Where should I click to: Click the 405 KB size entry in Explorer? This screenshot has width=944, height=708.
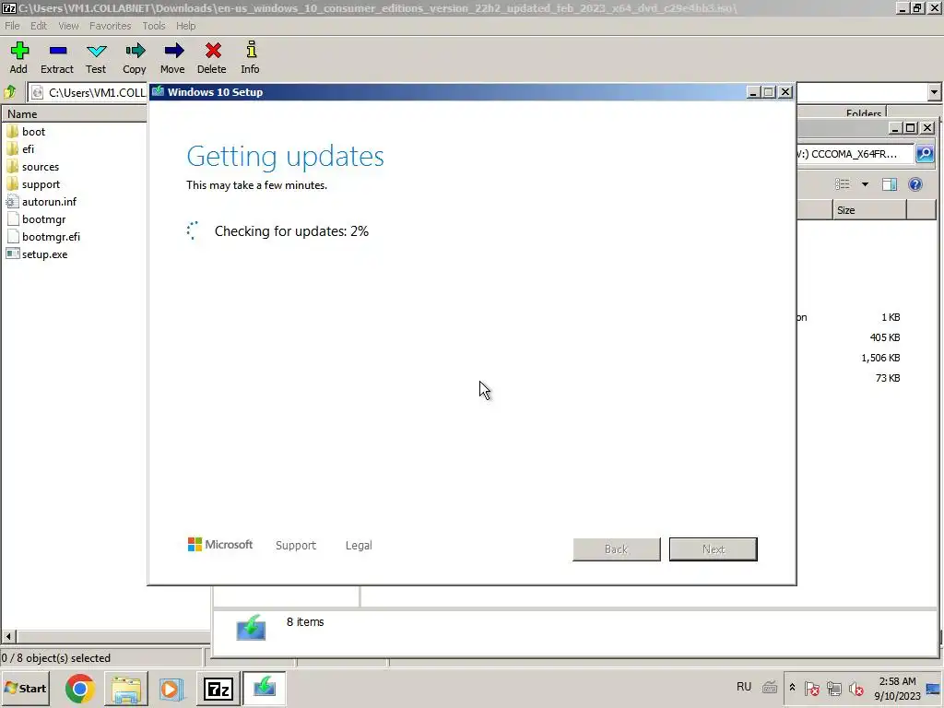click(x=885, y=337)
